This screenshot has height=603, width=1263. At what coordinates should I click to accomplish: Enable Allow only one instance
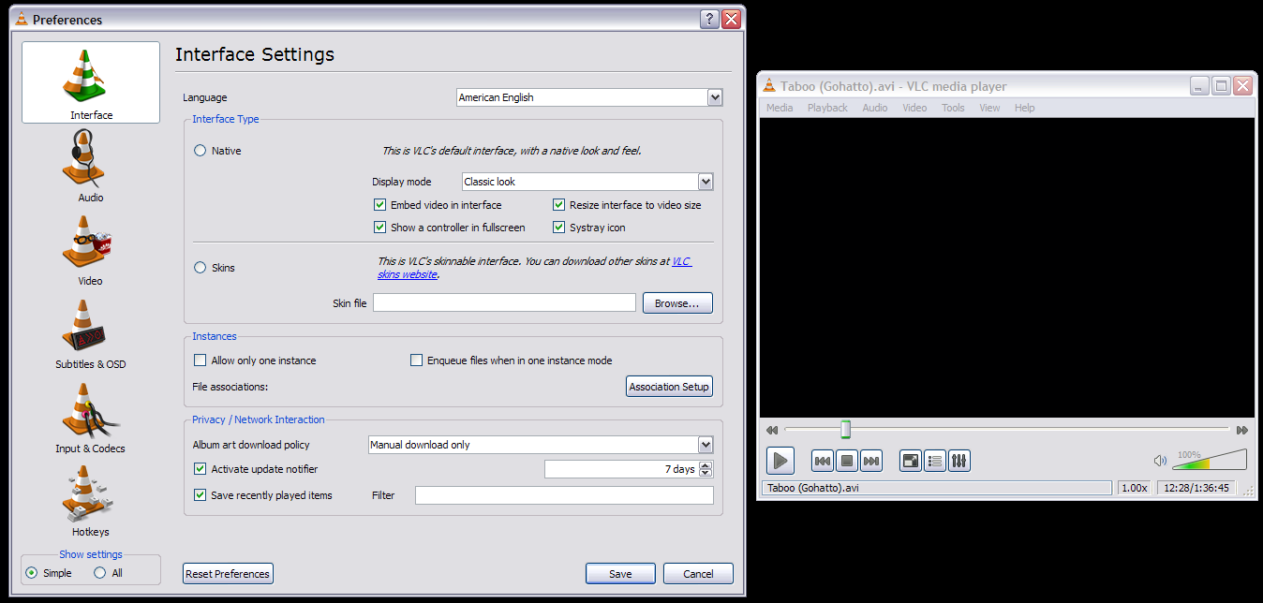pyautogui.click(x=200, y=360)
